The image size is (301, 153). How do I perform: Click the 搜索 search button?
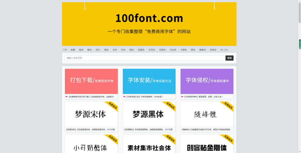229,58
